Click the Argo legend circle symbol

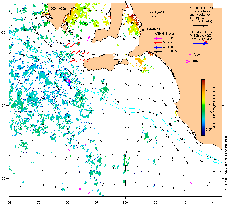click(x=190, y=55)
